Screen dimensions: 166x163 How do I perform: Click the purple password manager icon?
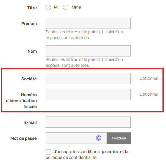[99, 138]
